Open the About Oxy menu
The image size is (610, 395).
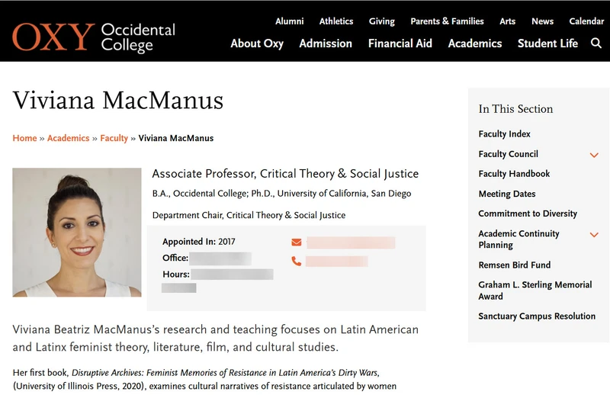(257, 43)
